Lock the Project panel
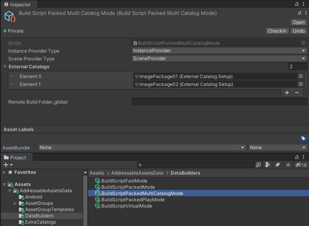 (x=296, y=157)
